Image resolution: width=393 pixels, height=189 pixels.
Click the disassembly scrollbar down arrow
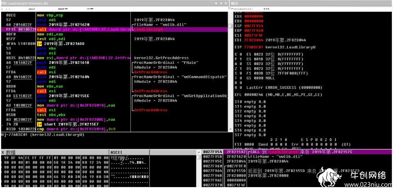click(x=231, y=129)
